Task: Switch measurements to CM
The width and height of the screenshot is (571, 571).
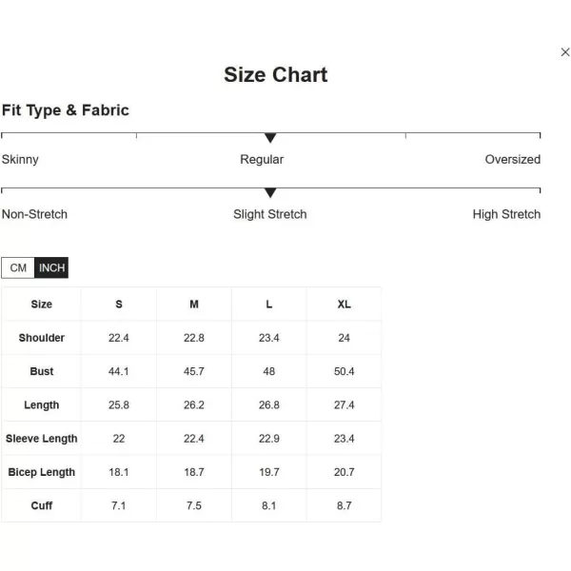Action: [x=18, y=267]
